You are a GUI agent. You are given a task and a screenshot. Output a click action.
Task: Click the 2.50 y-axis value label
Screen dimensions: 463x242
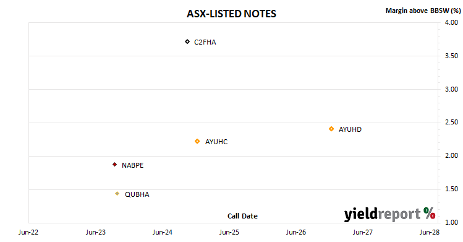point(451,123)
